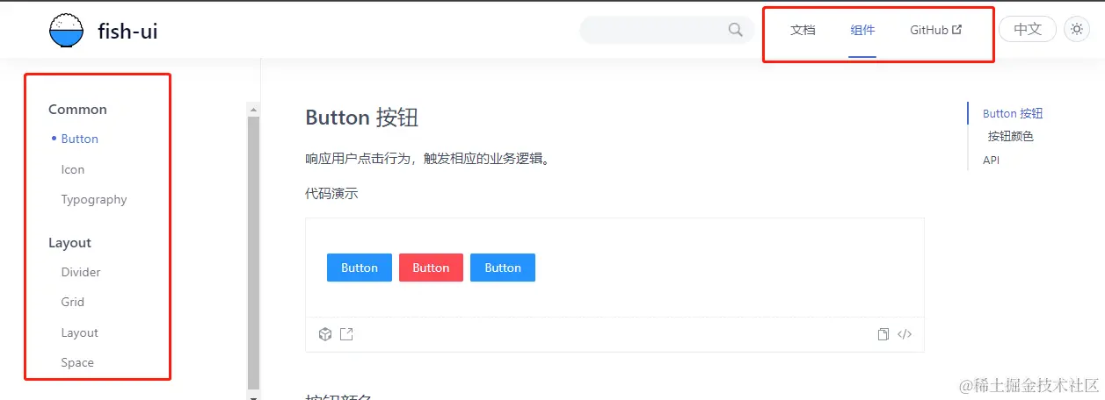1105x400 pixels.
Task: Click the Button 按钮 page heading
Action: [361, 118]
